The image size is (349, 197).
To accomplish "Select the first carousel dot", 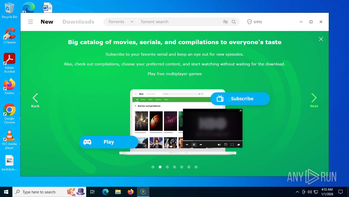I will tap(153, 167).
